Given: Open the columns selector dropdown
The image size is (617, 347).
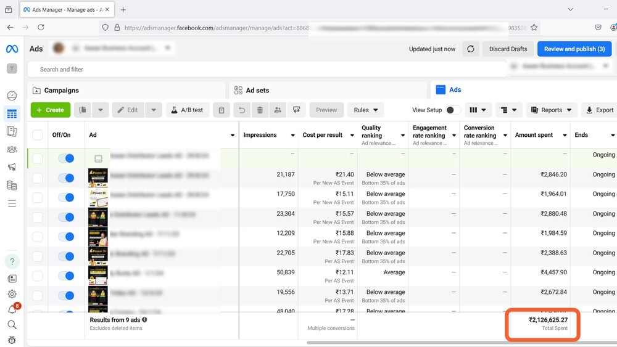Looking at the screenshot, I should (478, 110).
